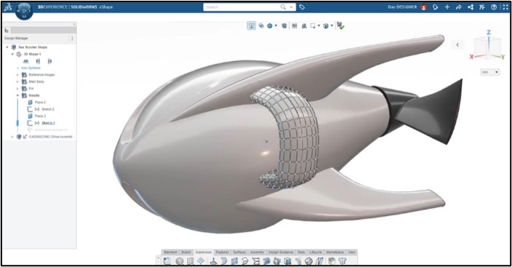This screenshot has width=512, height=267.
Task: Expand the CAD Drive Assembly node
Action: pos(12,137)
